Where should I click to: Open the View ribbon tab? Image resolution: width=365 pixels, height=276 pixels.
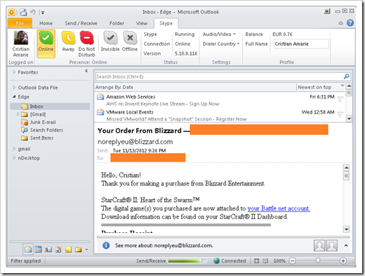[x=142, y=23]
